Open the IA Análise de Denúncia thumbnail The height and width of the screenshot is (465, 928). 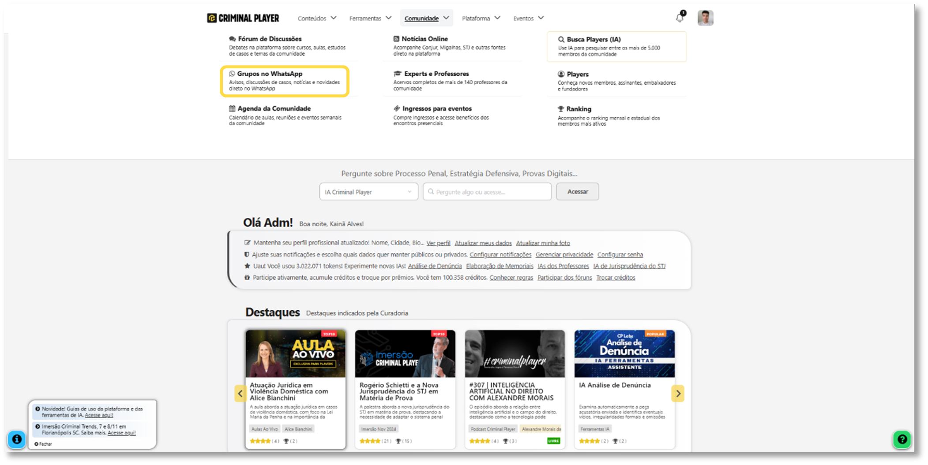(624, 353)
